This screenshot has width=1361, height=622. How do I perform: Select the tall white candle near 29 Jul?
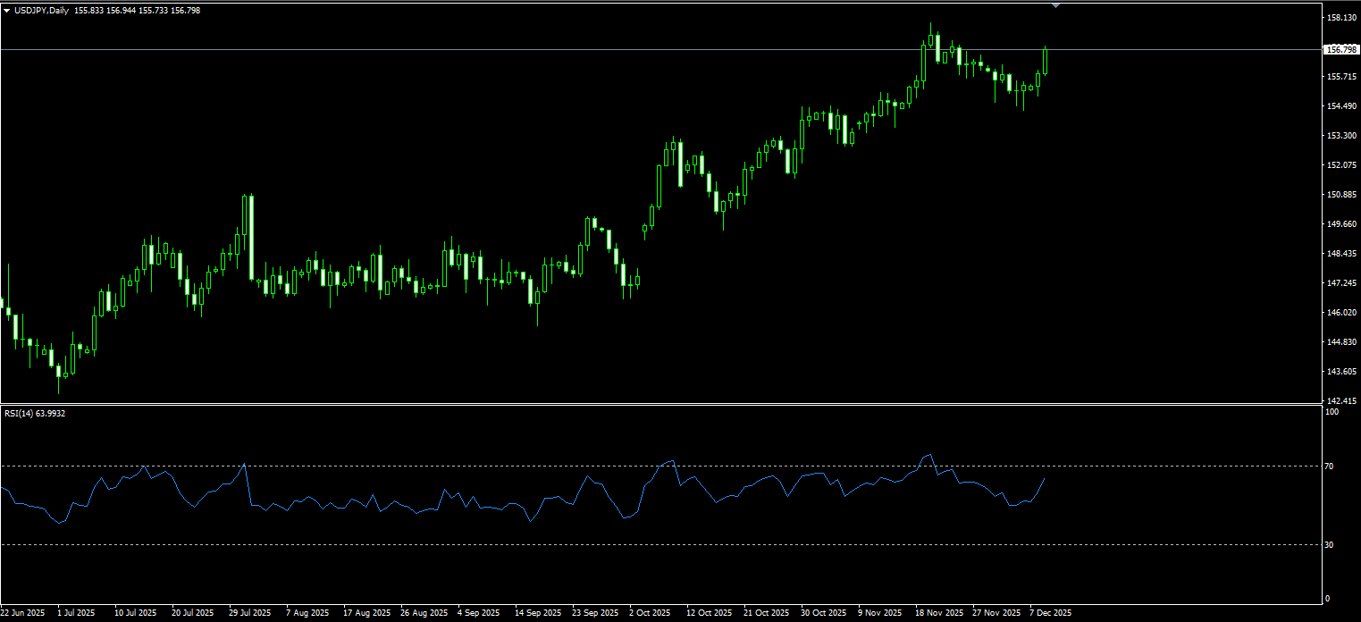point(251,237)
